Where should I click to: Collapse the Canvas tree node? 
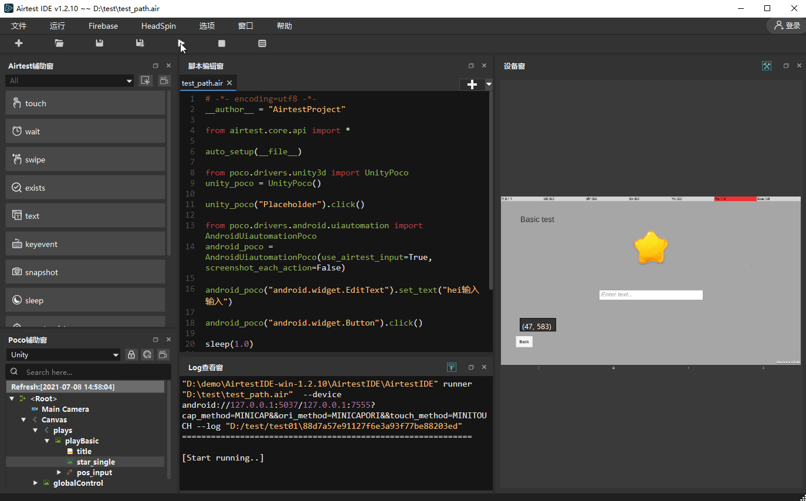pos(23,420)
